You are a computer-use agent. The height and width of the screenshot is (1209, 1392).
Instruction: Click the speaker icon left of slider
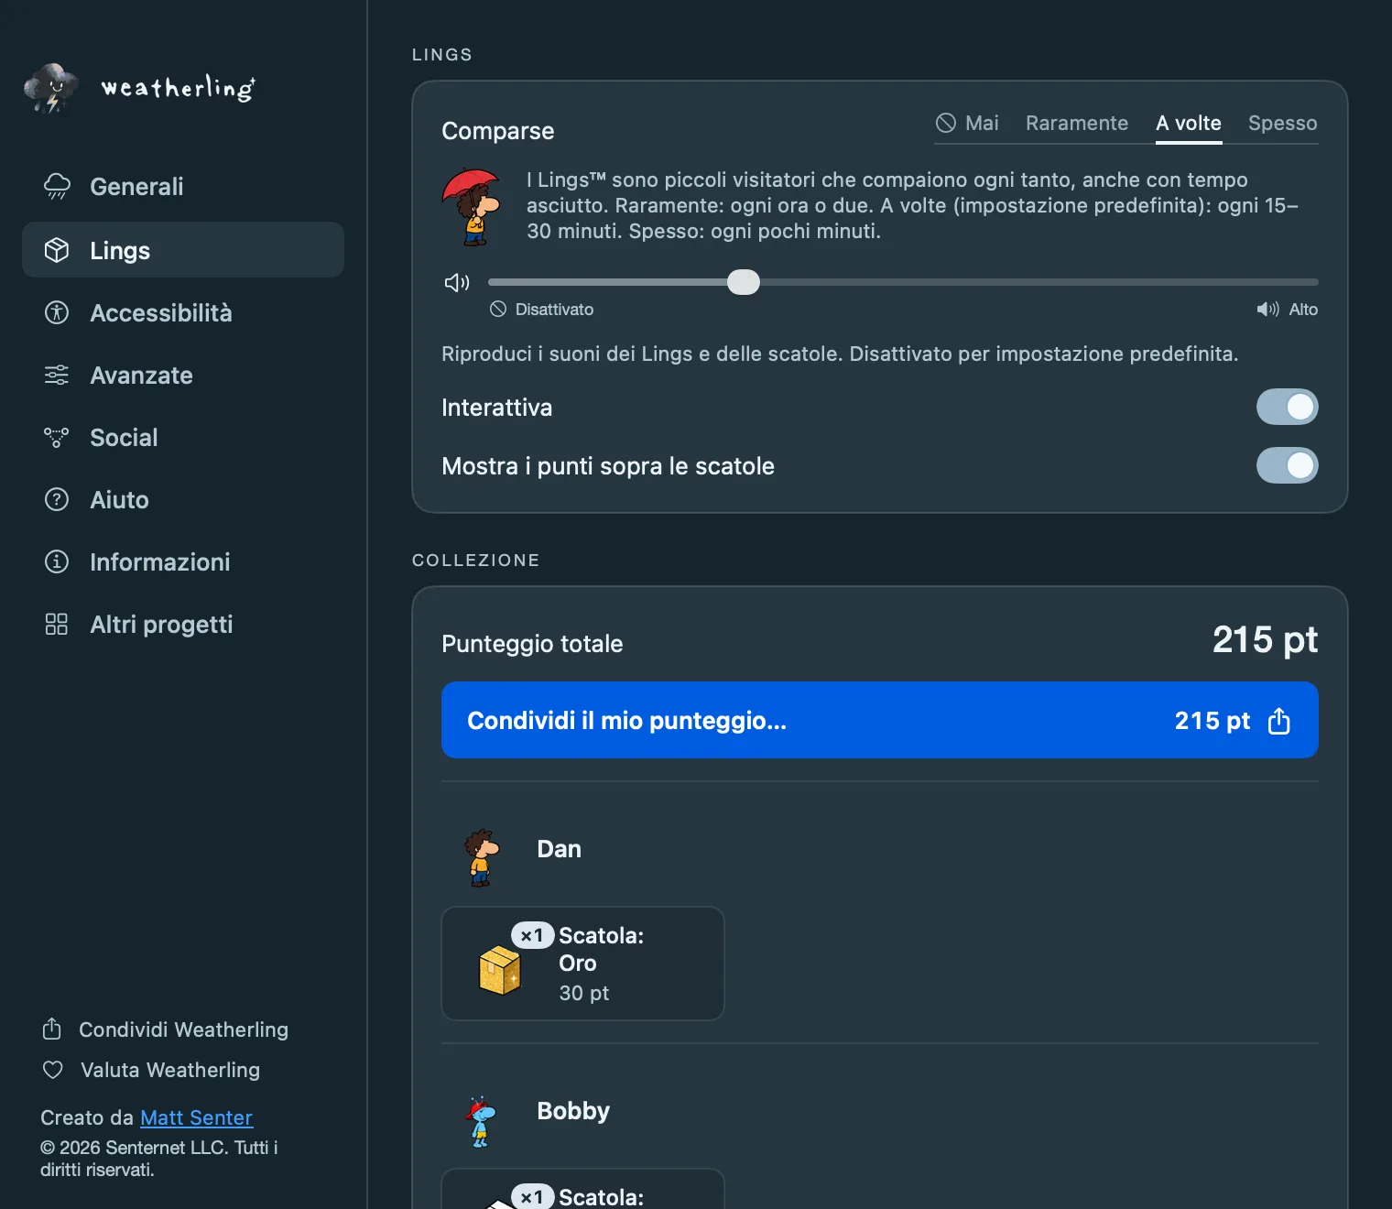pyautogui.click(x=457, y=282)
